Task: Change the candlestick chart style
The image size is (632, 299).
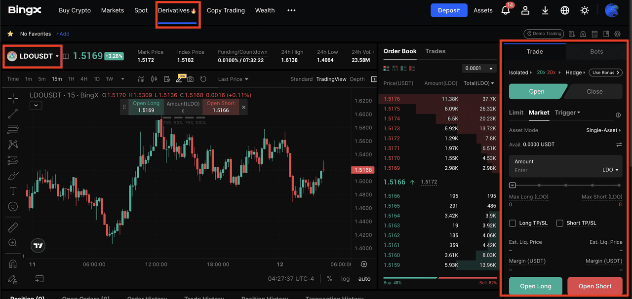Action: tap(154, 79)
